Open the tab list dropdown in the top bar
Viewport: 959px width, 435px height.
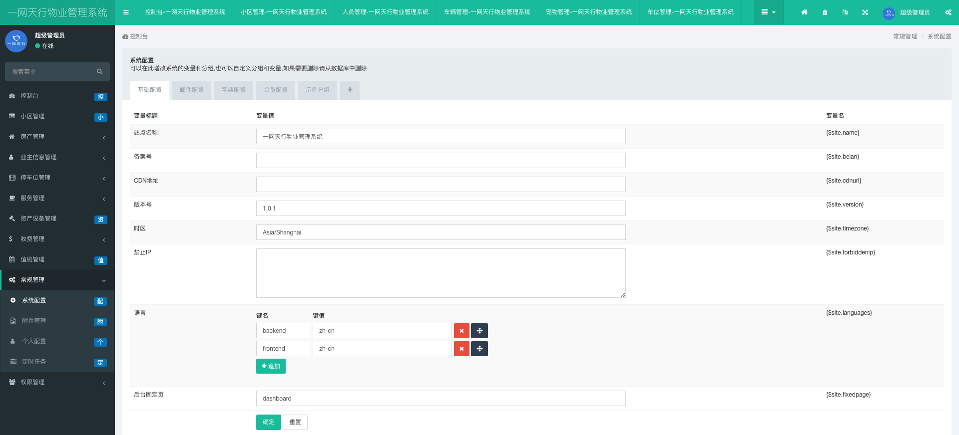pos(768,12)
